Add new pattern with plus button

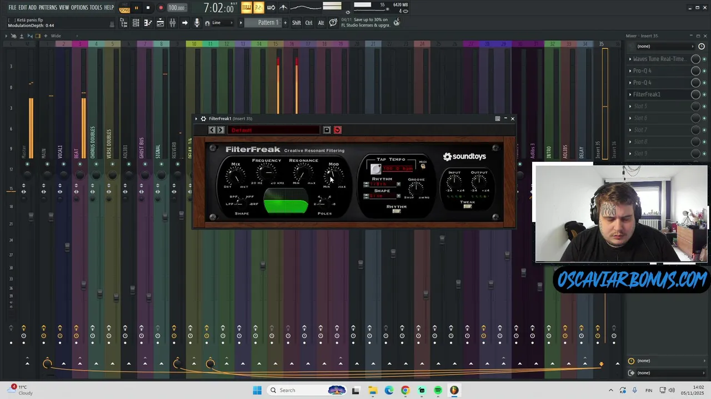point(286,23)
